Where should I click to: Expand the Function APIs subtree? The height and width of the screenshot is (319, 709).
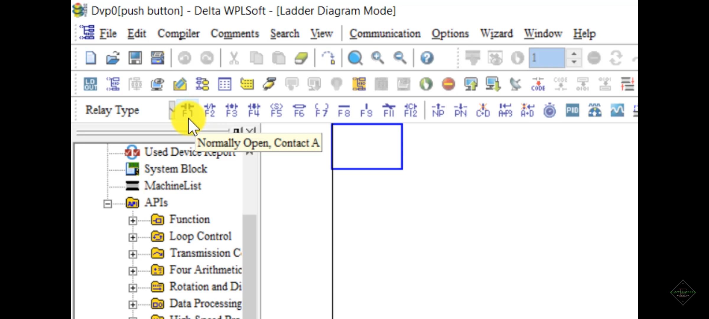pyautogui.click(x=133, y=219)
